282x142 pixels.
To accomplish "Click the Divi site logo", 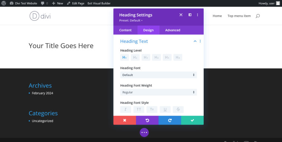I will point(40,16).
